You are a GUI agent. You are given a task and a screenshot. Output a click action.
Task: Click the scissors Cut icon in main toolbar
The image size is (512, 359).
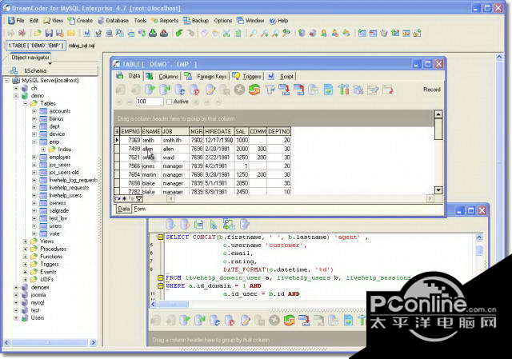(x=226, y=33)
